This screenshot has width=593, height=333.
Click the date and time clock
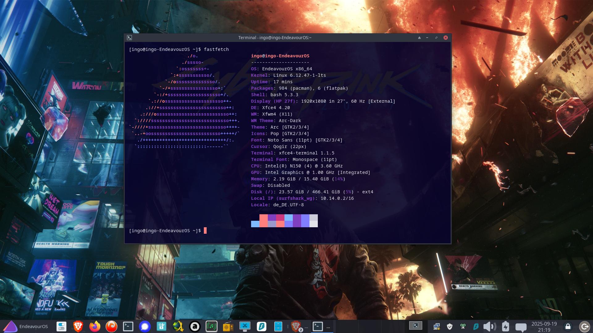tap(544, 327)
